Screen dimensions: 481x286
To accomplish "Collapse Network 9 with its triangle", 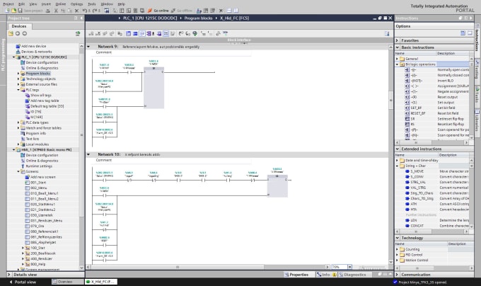I will (x=88, y=47).
